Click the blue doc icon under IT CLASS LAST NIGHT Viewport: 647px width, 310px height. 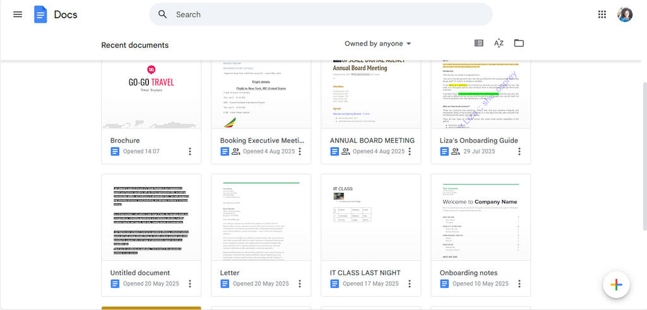334,283
